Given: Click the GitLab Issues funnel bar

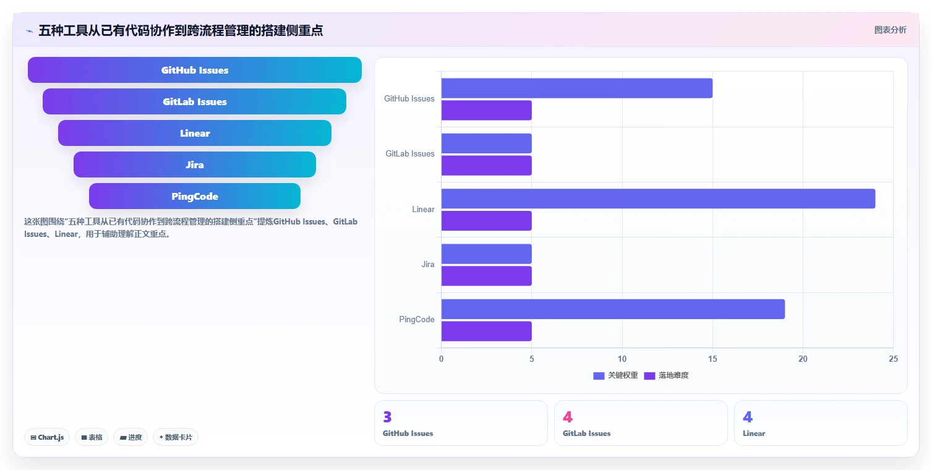Looking at the screenshot, I should (195, 101).
